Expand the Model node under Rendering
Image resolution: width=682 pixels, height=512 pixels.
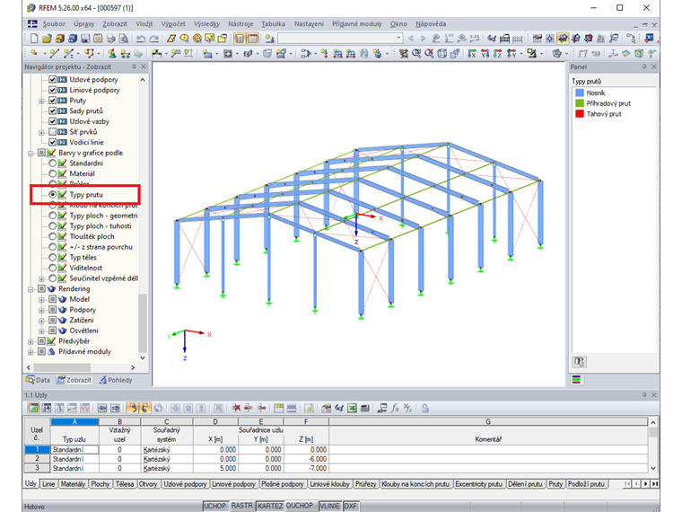42,299
